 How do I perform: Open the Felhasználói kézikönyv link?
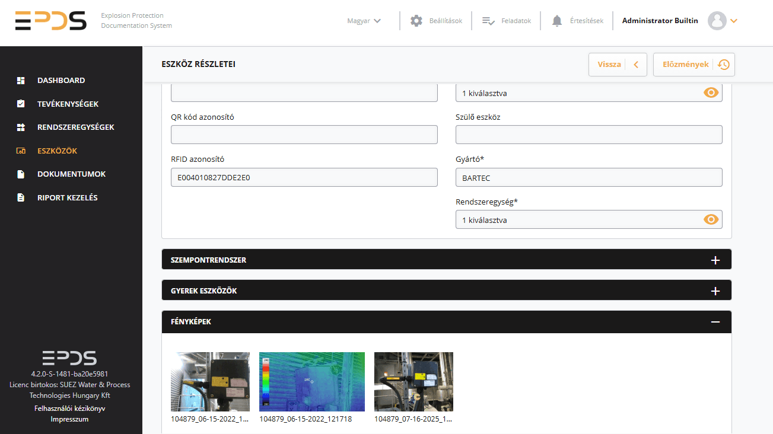70,409
